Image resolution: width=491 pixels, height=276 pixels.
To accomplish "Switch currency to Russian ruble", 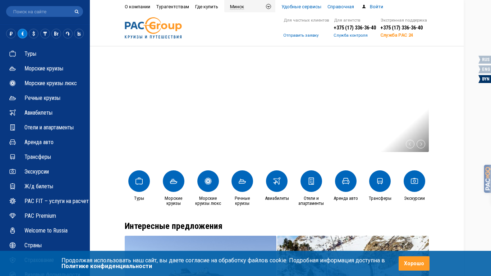I will (x=11, y=33).
